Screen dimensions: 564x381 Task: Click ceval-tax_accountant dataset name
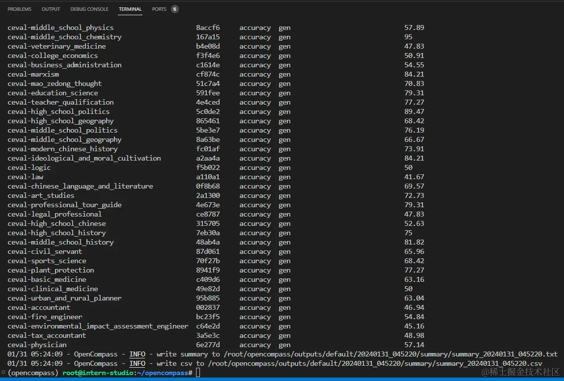(x=47, y=336)
